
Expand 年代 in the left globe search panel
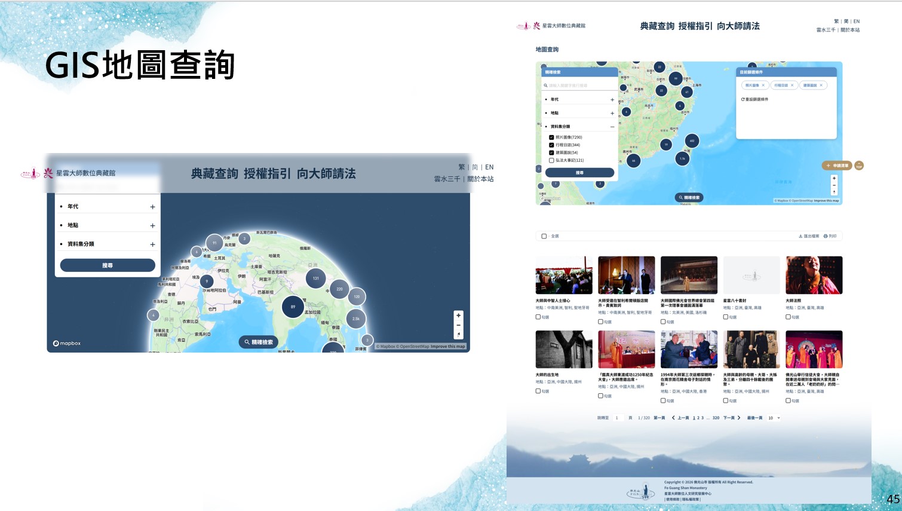click(152, 207)
